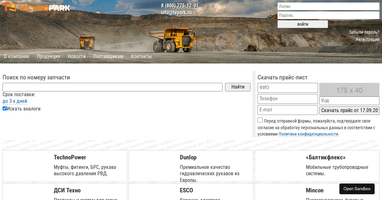
Task: Click the info@tepark.ru email link
Action: (x=177, y=13)
